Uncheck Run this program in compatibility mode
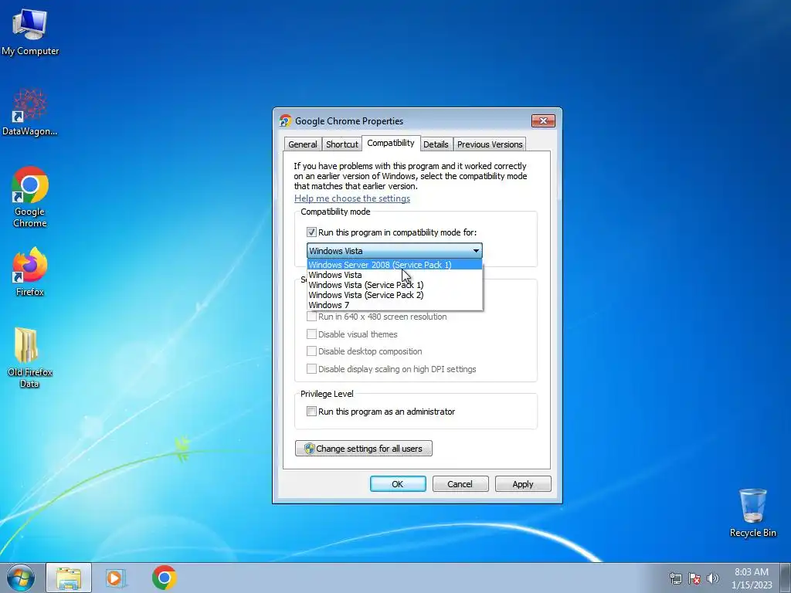The height and width of the screenshot is (593, 791). [312, 232]
